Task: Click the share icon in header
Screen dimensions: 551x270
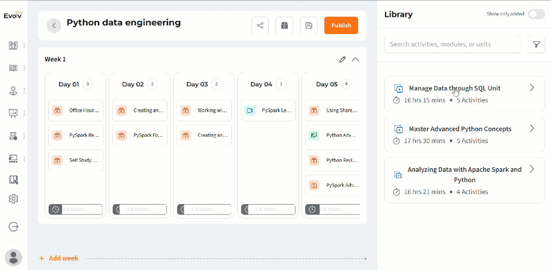Action: [x=260, y=25]
